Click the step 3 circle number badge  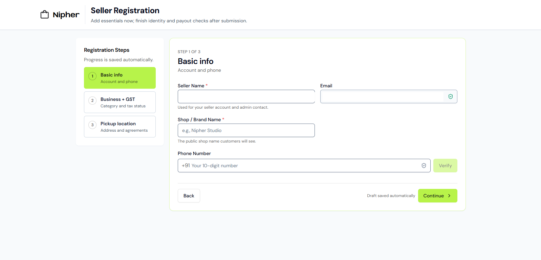pos(92,125)
